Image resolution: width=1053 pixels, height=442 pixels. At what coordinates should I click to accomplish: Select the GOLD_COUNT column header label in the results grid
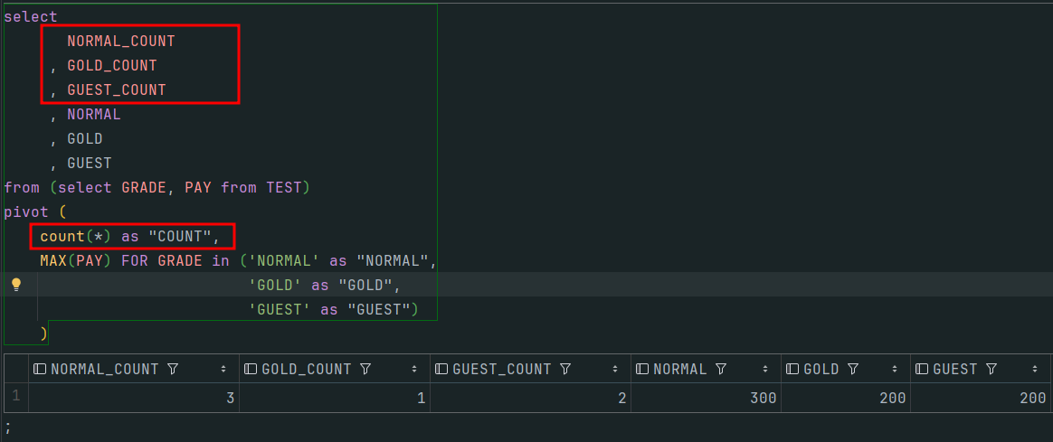click(307, 369)
